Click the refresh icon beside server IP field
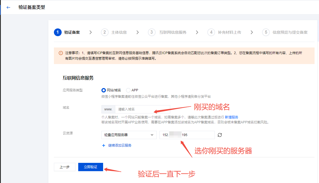Screen dimensions: 319x183 [220, 135]
